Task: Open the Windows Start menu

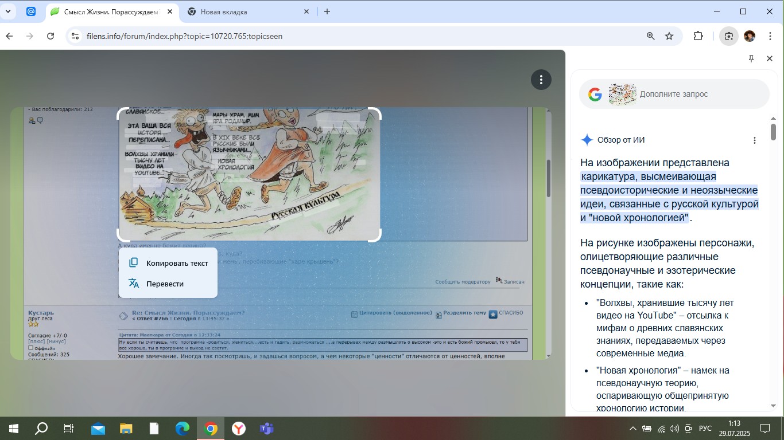Action: point(13,429)
